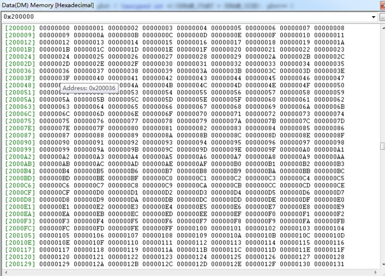This screenshot has height=276, width=385.
Task: Select row address [200099]
Action: click(x=20, y=150)
